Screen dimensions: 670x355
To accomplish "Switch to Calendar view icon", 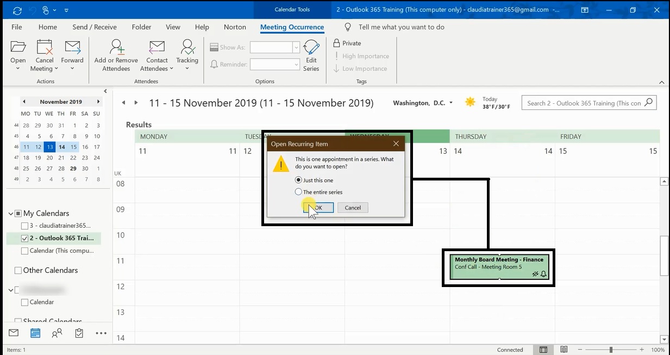I will click(35, 333).
